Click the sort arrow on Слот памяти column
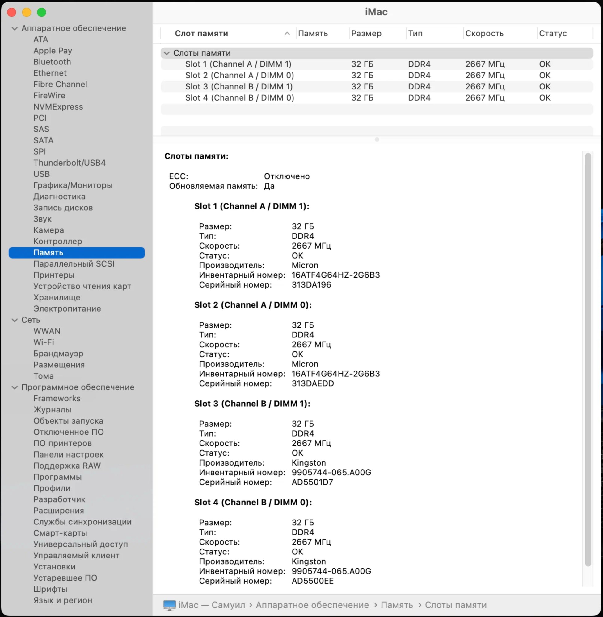The width and height of the screenshot is (603, 617). pos(287,34)
